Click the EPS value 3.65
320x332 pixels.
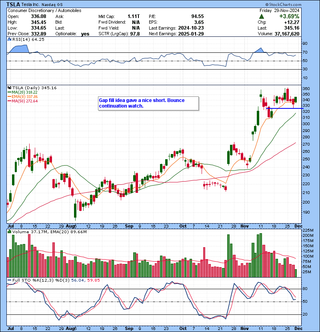pyautogui.click(x=199, y=22)
